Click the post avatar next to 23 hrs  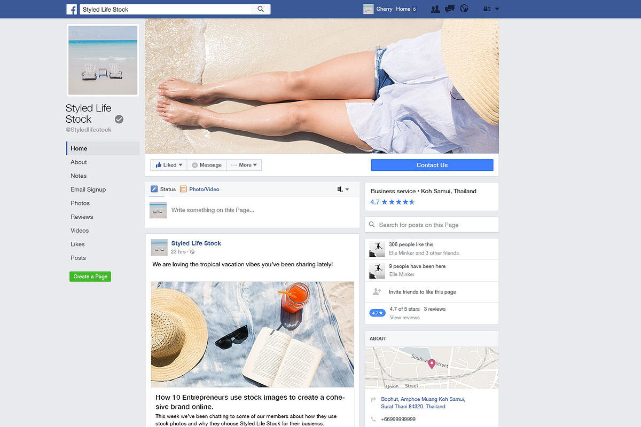pos(159,247)
